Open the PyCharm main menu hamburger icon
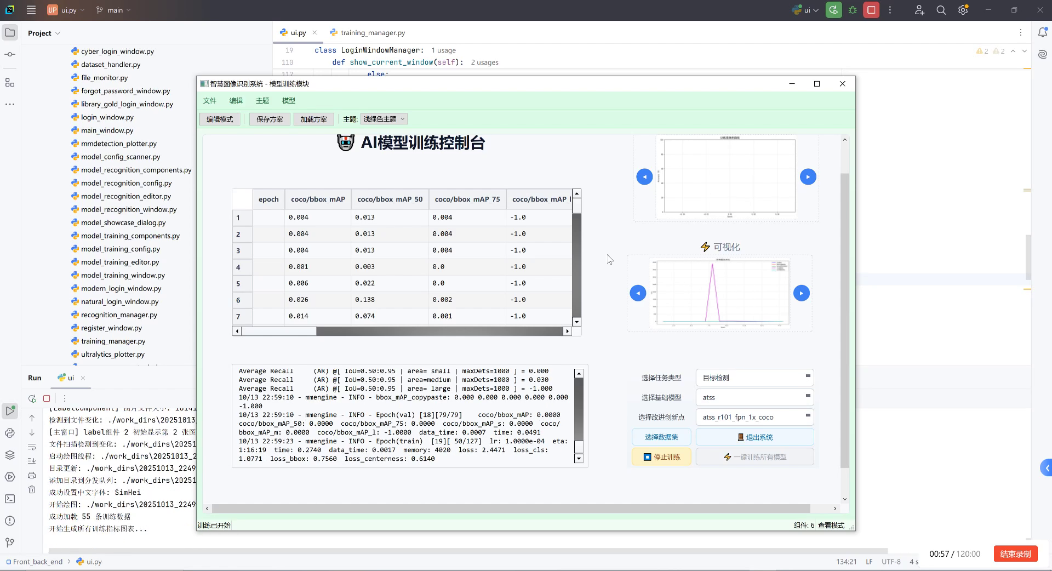Viewport: 1052px width, 571px height. (x=31, y=10)
